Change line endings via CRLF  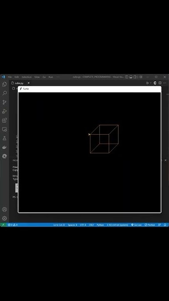[x=92, y=225]
